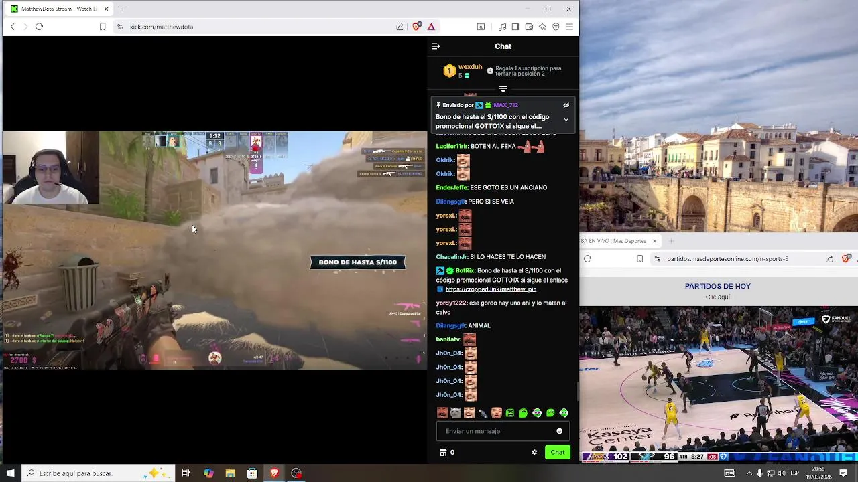
Task: Click the chat scrollbar
Action: 577,391
